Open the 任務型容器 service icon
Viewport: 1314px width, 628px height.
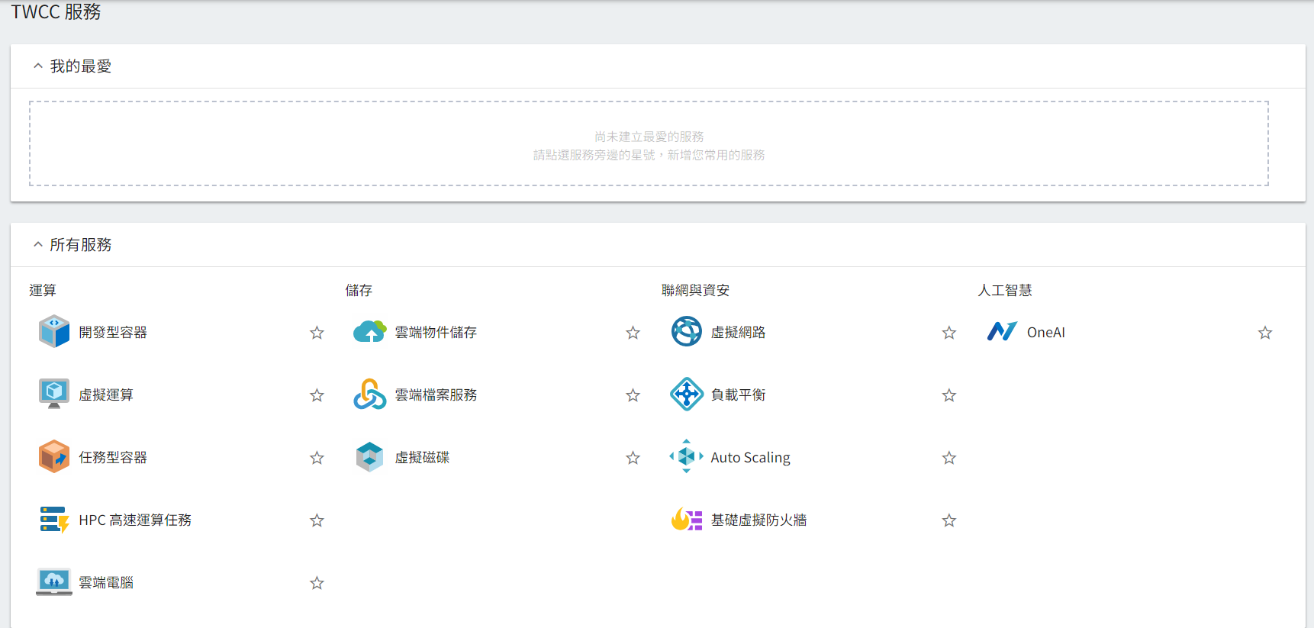click(54, 457)
